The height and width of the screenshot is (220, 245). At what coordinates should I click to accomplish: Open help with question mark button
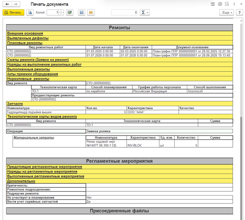pyautogui.click(x=240, y=13)
